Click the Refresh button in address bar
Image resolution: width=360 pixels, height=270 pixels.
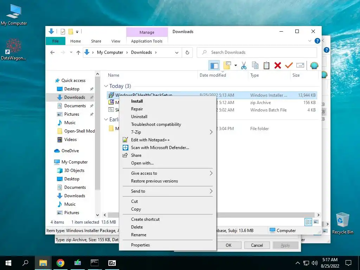(x=187, y=53)
